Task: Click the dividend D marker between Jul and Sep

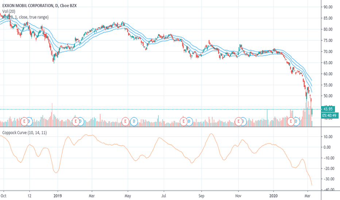Action: (x=189, y=121)
